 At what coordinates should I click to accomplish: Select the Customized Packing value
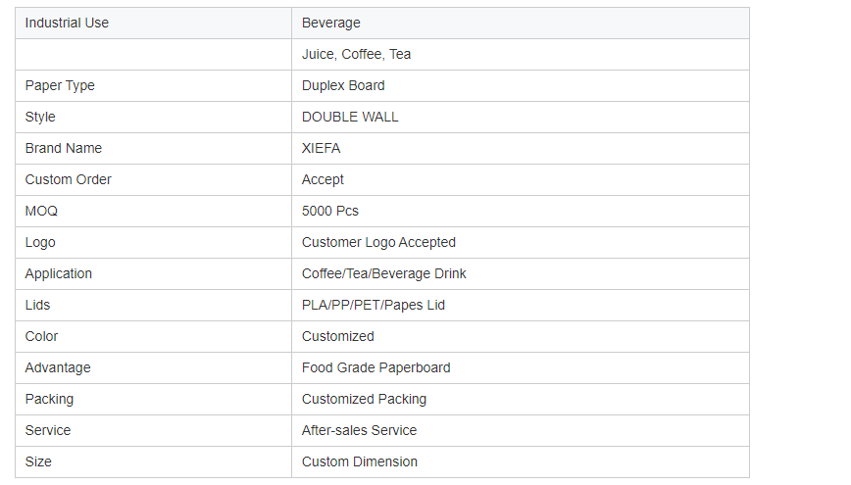(x=364, y=400)
